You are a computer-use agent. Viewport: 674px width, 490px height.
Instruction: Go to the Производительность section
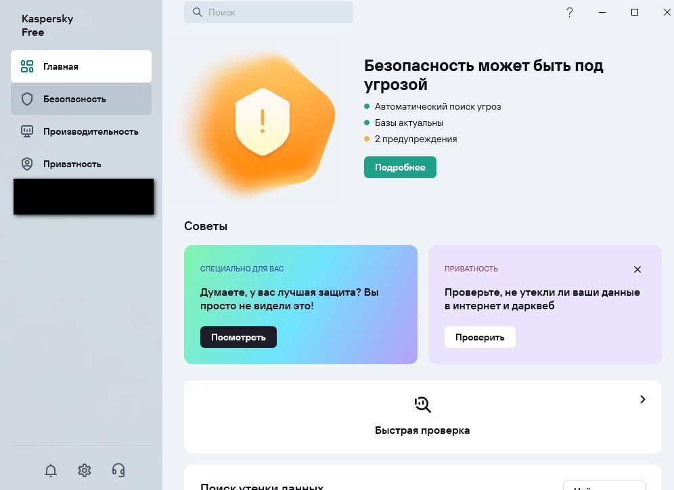tap(81, 131)
